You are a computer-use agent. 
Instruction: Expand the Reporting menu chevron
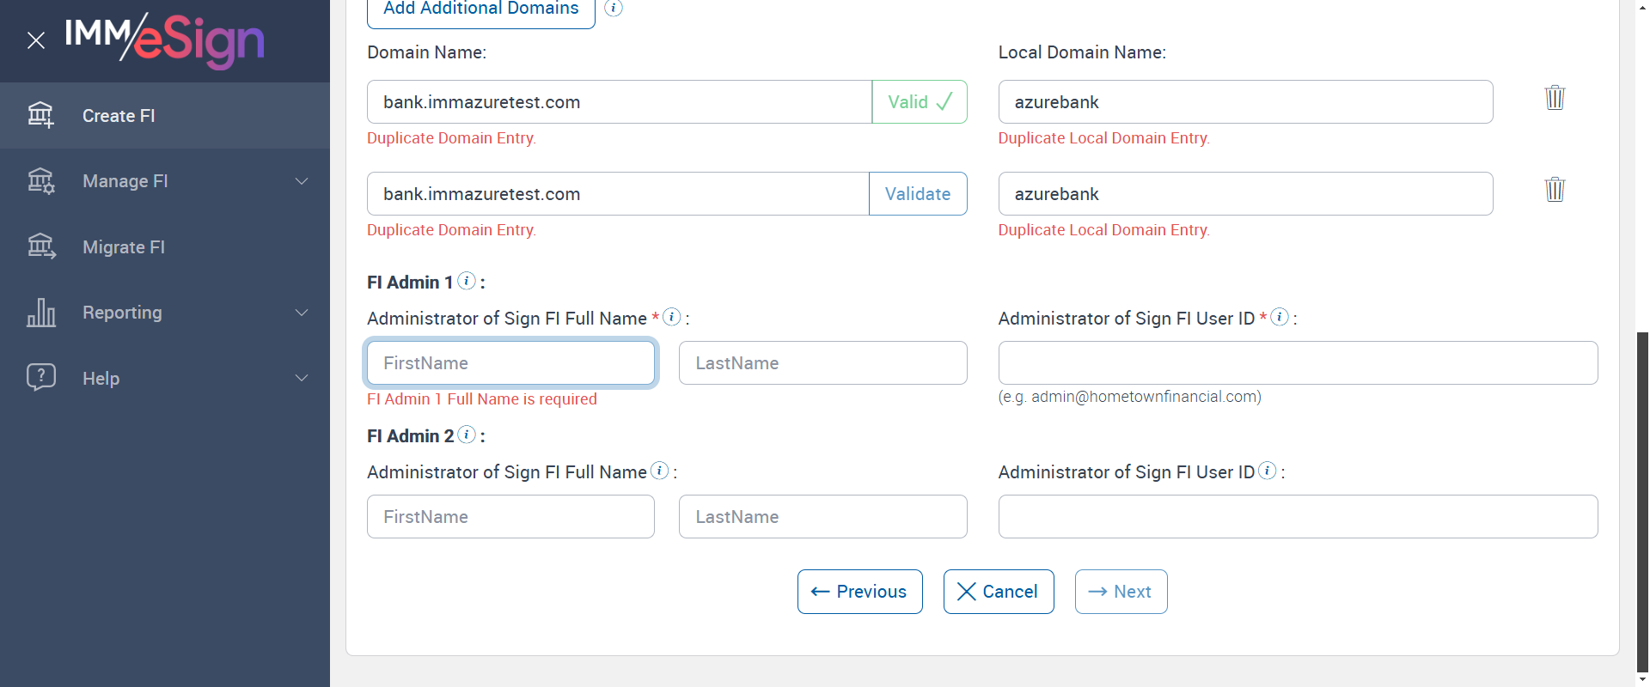[302, 313]
